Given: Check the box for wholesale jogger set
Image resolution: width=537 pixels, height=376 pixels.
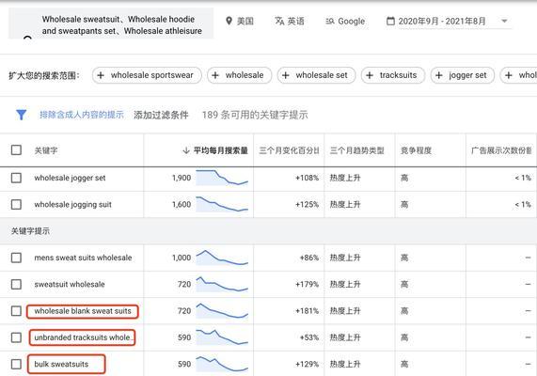Looking at the screenshot, I should [x=16, y=178].
